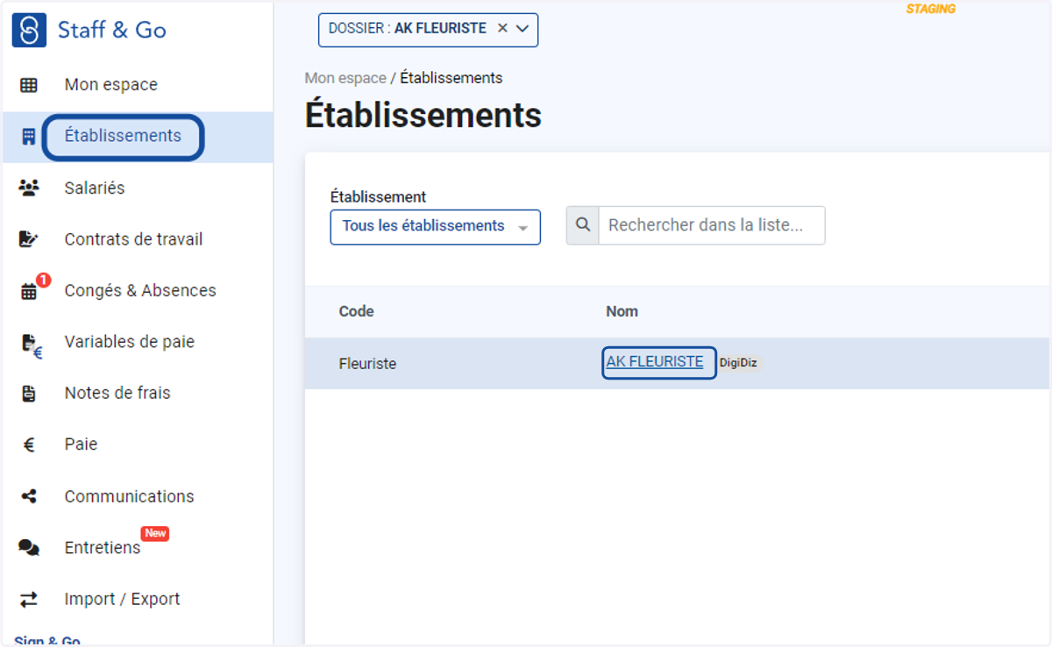Open the Tous les établissements dropdown
Screen dimensions: 1052x647
(435, 226)
